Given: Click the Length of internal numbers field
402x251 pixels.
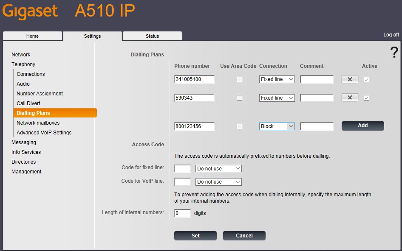Looking at the screenshot, I should pyautogui.click(x=183, y=213).
